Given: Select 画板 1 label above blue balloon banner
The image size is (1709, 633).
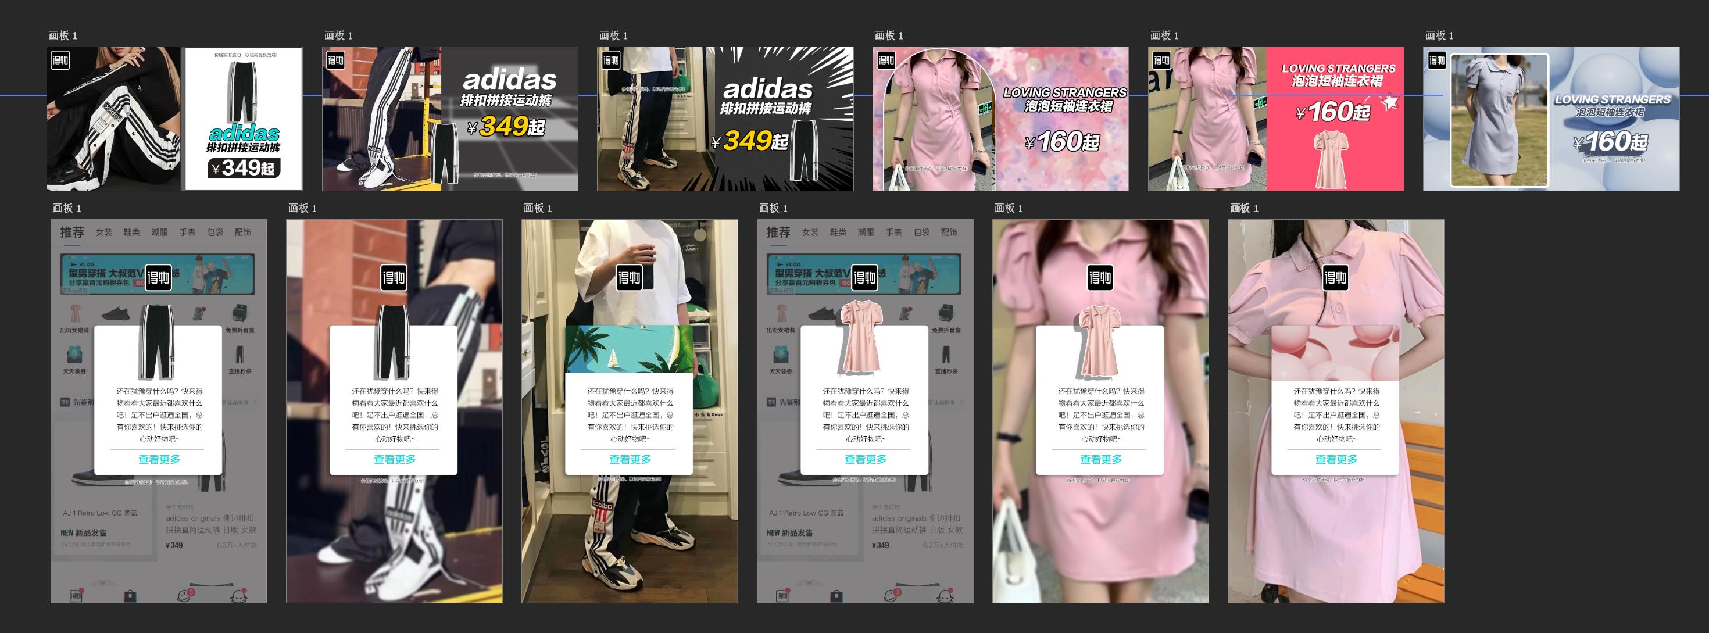Looking at the screenshot, I should tap(1439, 36).
